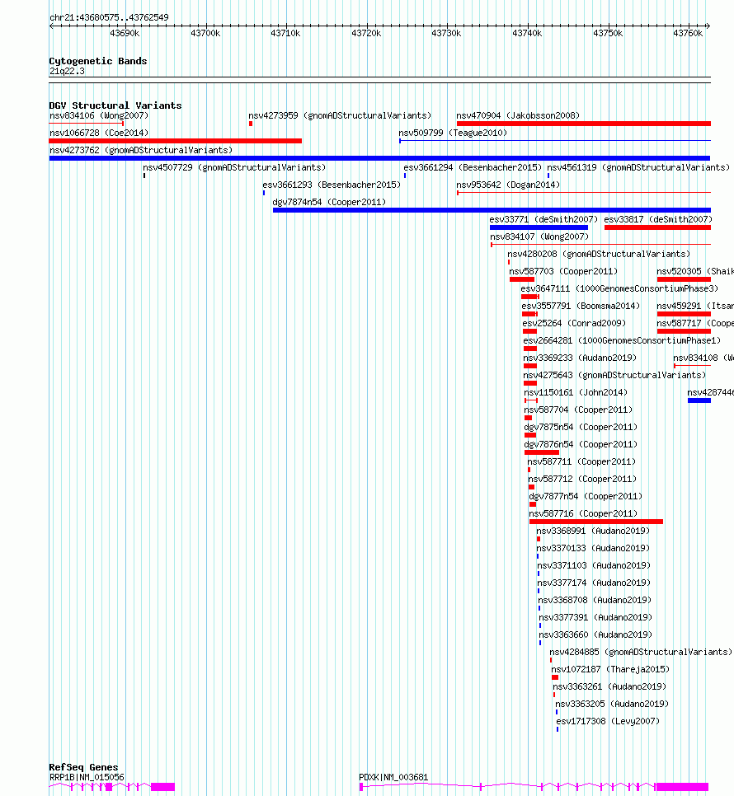Click dgv7875n54 (Cooper2011) label
This screenshot has height=796, width=734.
pyautogui.click(x=581, y=427)
